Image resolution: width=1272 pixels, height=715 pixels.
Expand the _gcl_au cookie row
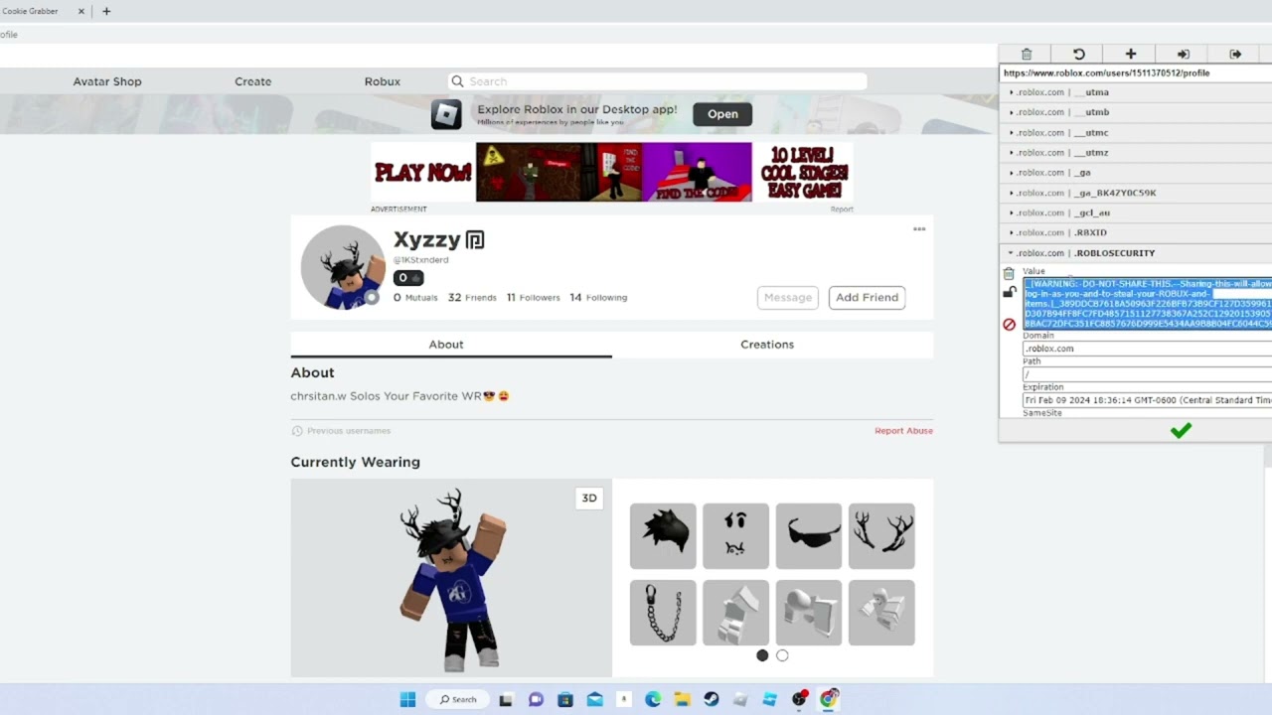coord(1135,213)
